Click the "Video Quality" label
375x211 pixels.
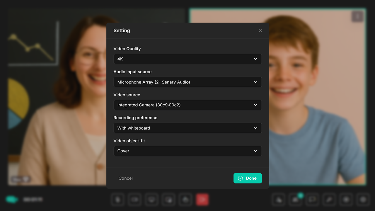tap(127, 49)
